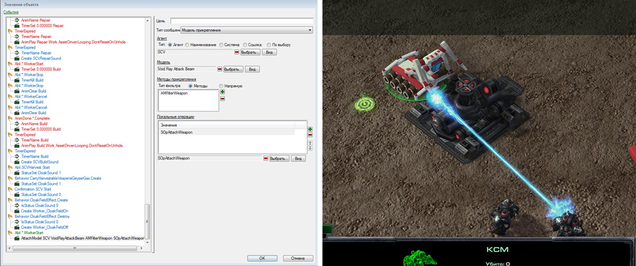Screen dimensions: 636x266
Task: Click Выбрать next to the bottom SOpAttachWeapon field
Action: [x=279, y=158]
